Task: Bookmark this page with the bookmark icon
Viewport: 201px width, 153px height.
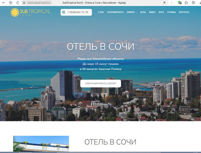Action: (165, 3)
